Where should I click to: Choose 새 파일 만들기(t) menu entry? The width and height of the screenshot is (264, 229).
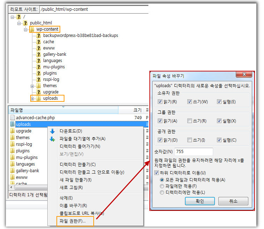(x=96, y=180)
